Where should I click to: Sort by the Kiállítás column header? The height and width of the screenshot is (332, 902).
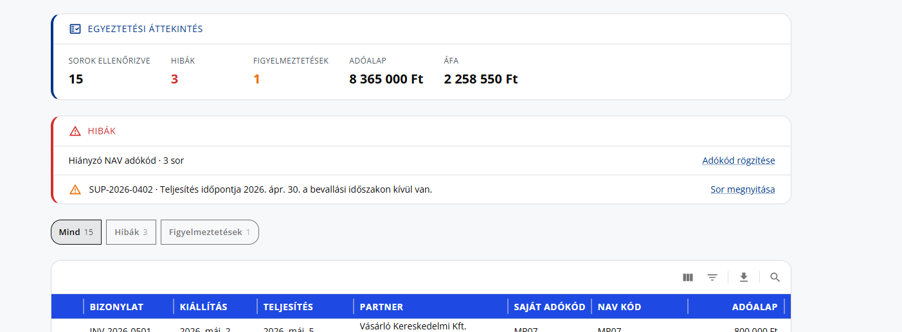coord(215,307)
